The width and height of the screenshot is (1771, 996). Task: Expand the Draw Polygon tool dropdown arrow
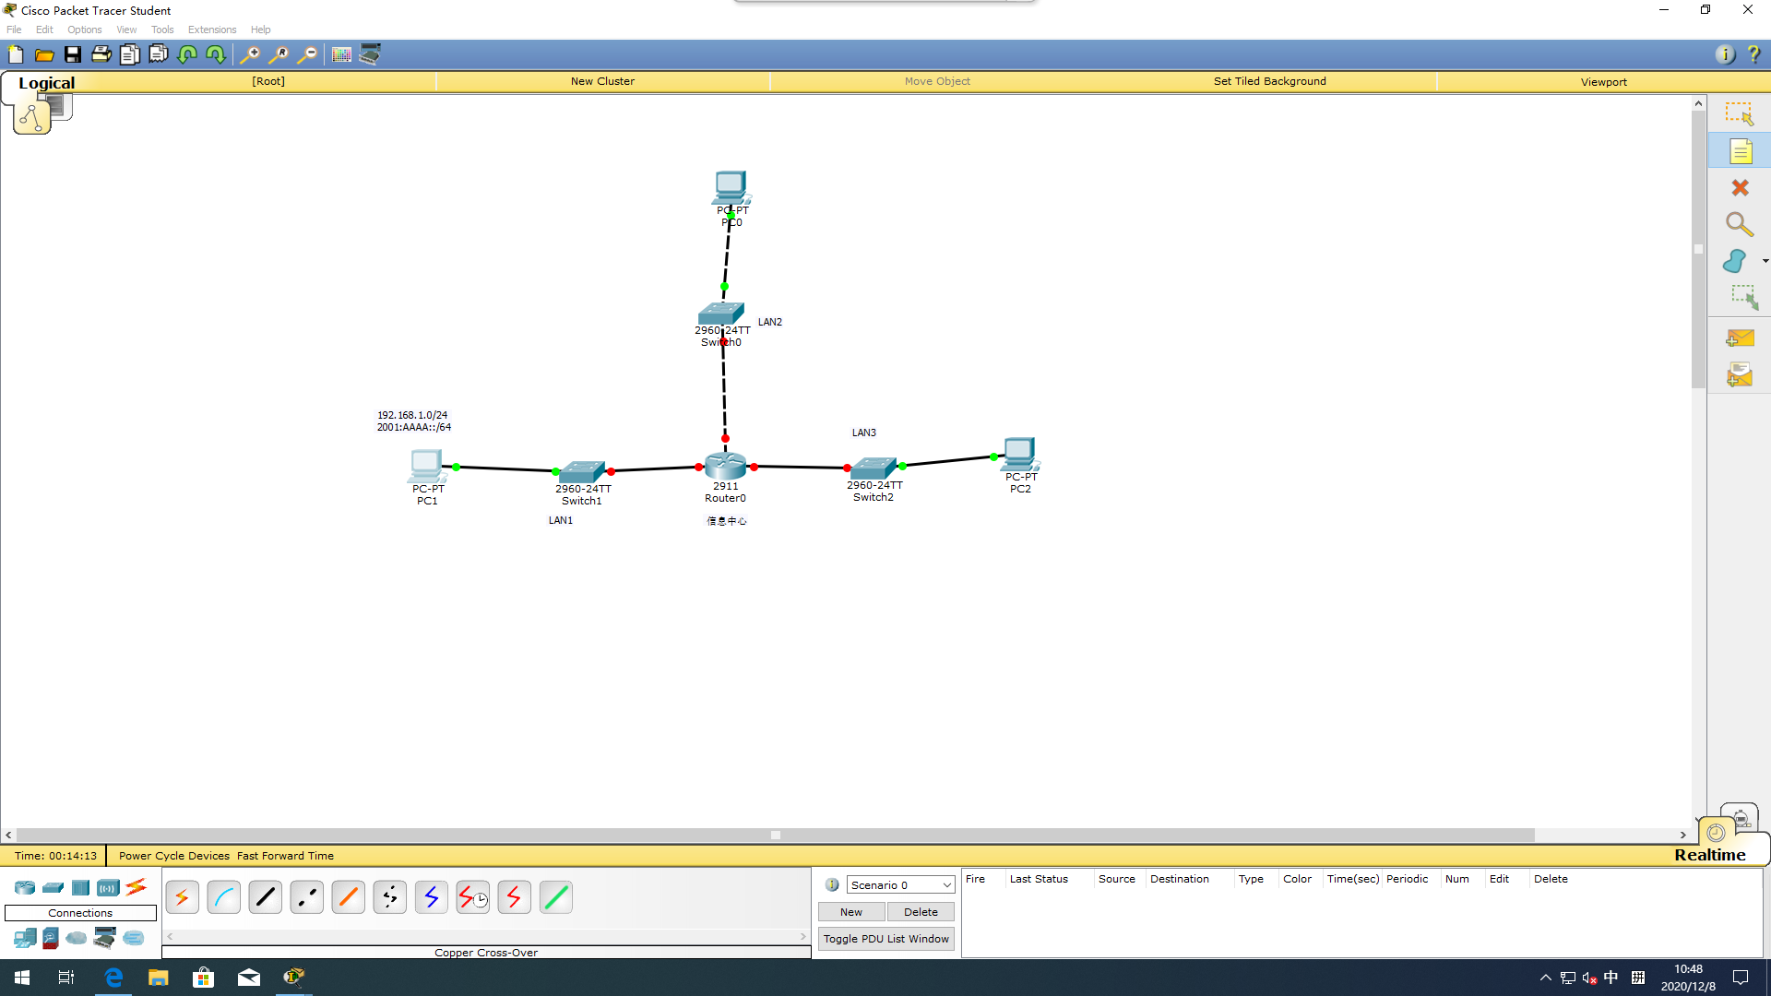[1765, 261]
